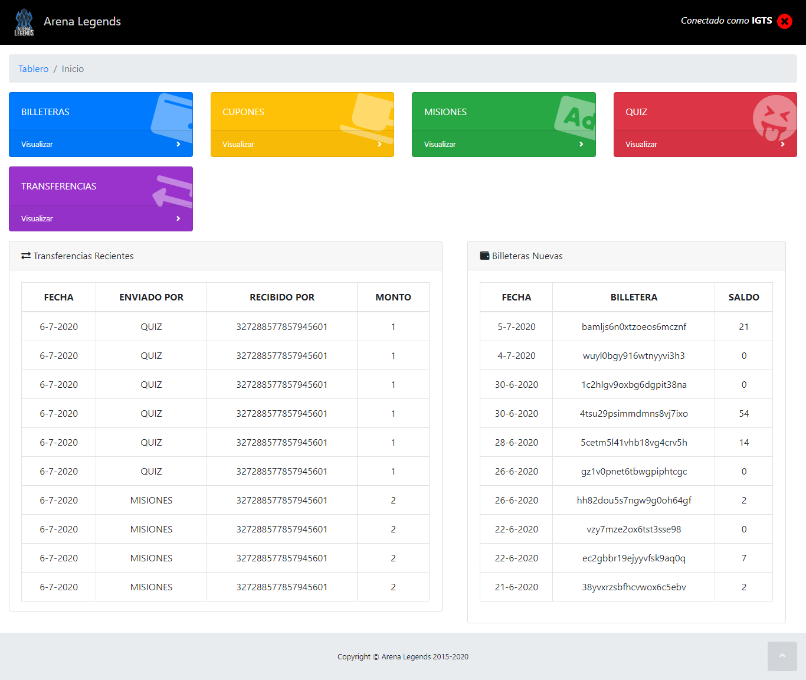The image size is (806, 680).
Task: Click the MONTO column header
Action: 393,297
